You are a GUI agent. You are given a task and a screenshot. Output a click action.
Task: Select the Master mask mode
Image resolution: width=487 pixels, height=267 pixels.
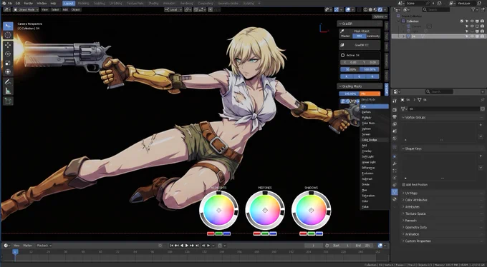pyautogui.click(x=345, y=36)
